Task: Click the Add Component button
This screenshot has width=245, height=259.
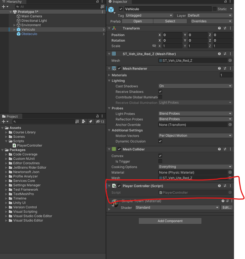Action: (170, 221)
